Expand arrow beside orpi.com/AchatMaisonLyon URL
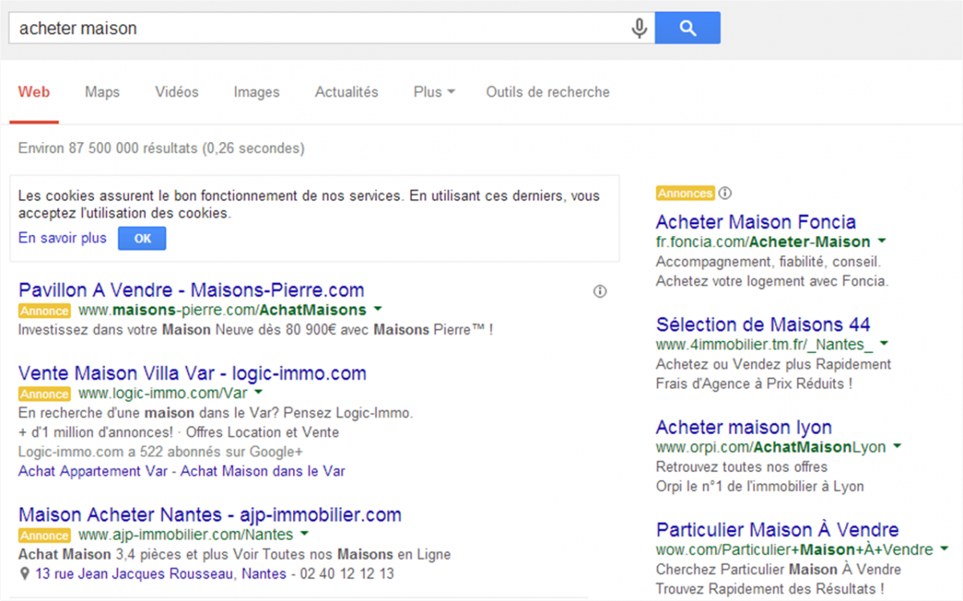The height and width of the screenshot is (601, 963). [x=897, y=446]
